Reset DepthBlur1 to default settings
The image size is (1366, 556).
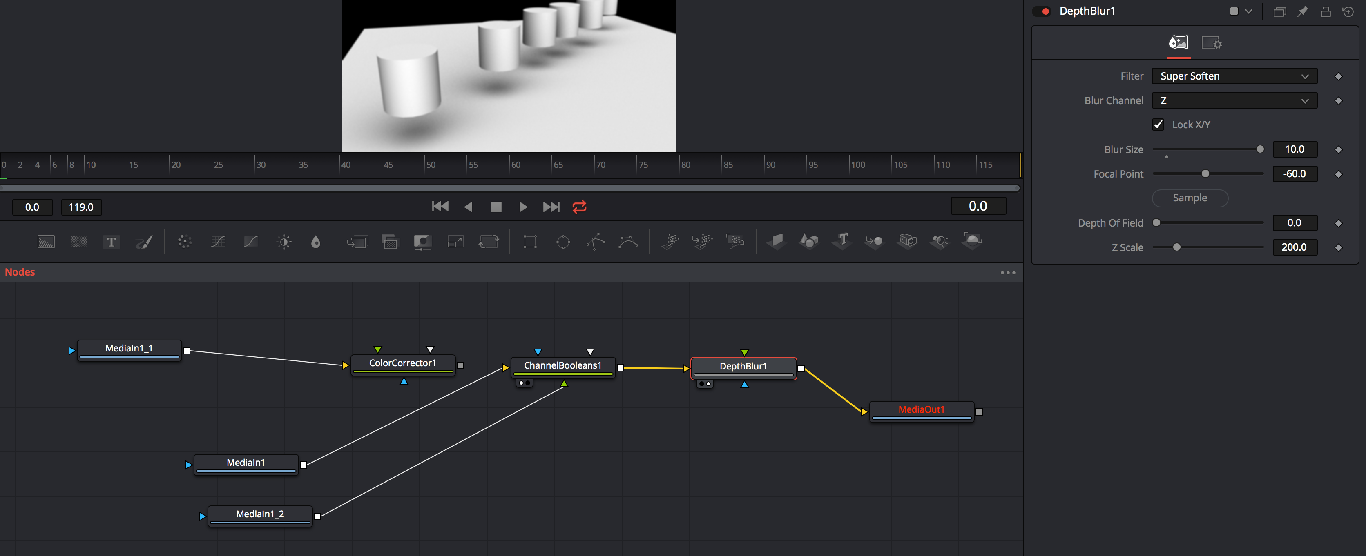pyautogui.click(x=1348, y=11)
